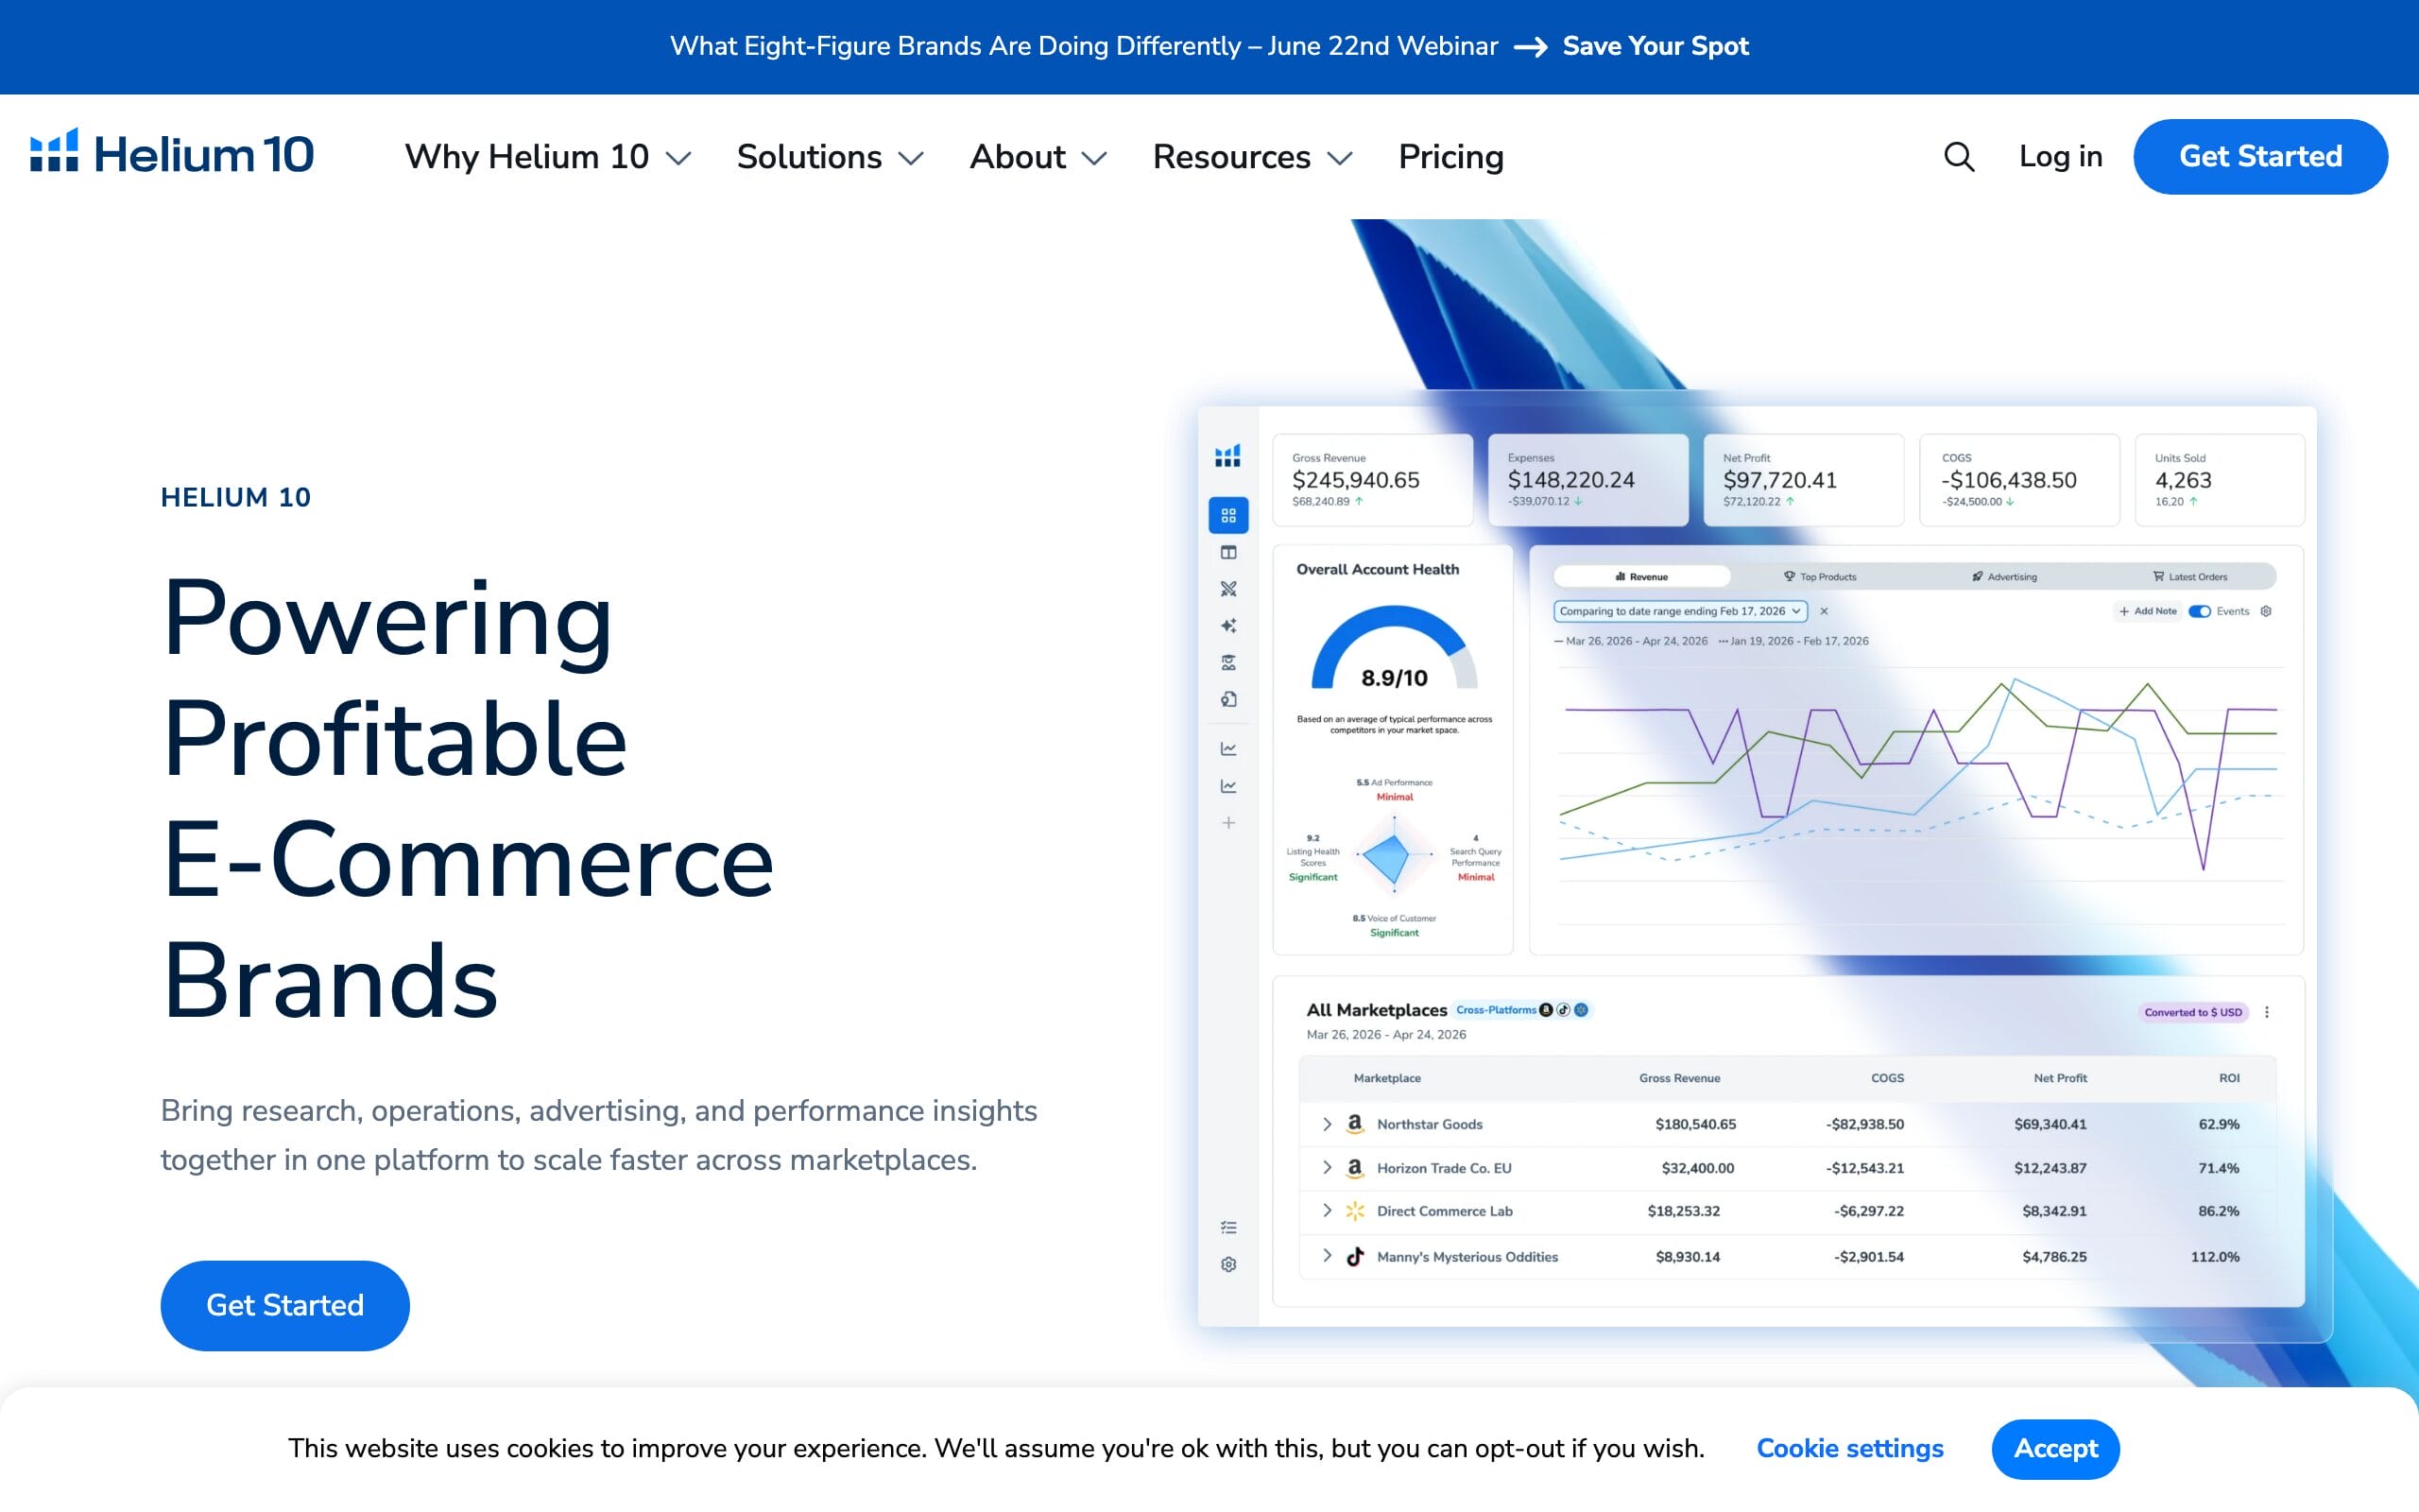The width and height of the screenshot is (2419, 1512).
Task: Open the site search magnifier icon
Action: pos(1958,156)
